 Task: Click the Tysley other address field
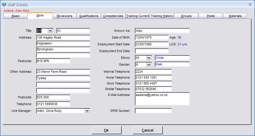pos(63,78)
